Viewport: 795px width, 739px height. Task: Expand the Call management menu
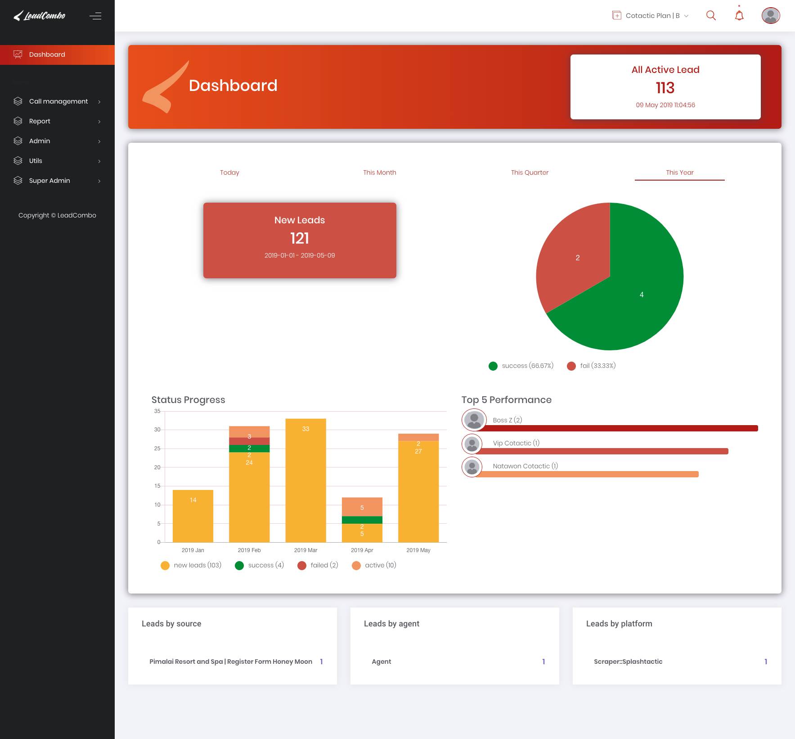click(x=58, y=101)
